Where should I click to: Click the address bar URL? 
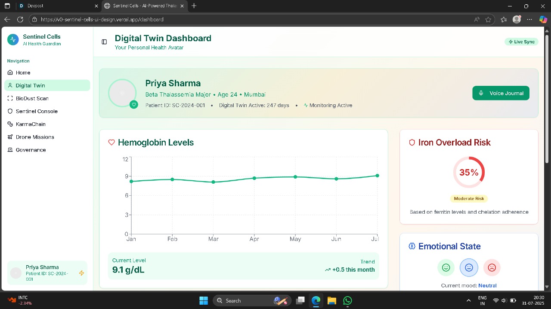102,19
